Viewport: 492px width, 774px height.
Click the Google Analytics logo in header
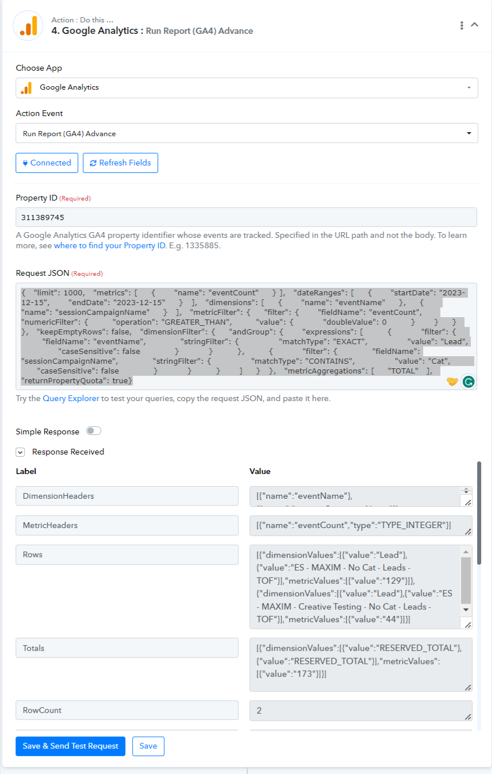point(28,26)
